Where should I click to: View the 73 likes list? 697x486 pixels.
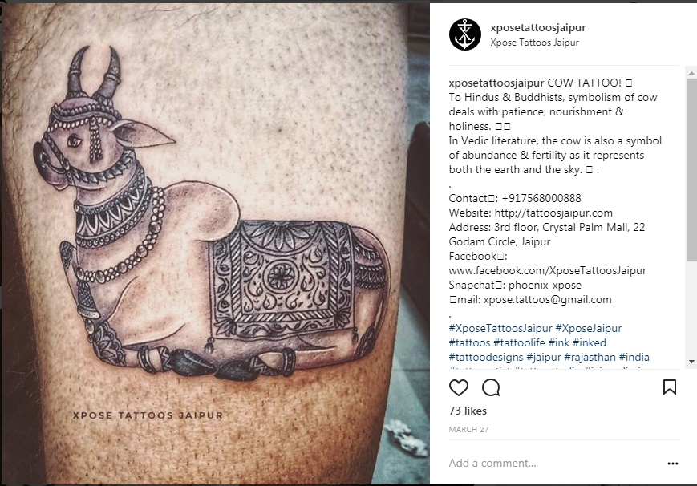(x=468, y=411)
